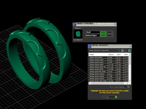Image resolution: width=146 pixels, height=109 pixels.
Task: Click the right arrow of the horizontal scrollbar
Action: (127, 83)
